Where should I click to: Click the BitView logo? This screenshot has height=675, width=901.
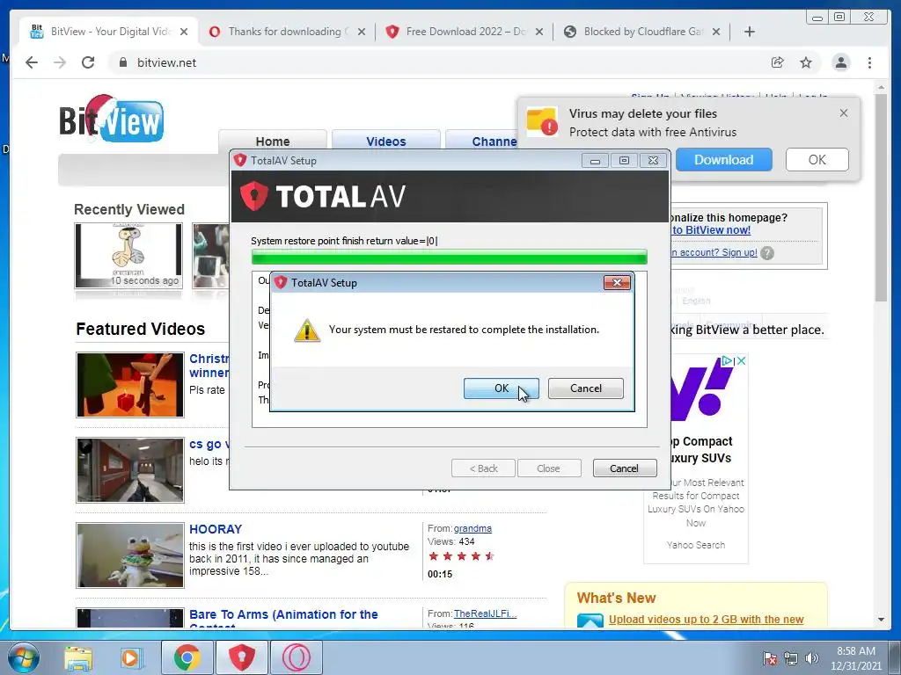tap(112, 119)
